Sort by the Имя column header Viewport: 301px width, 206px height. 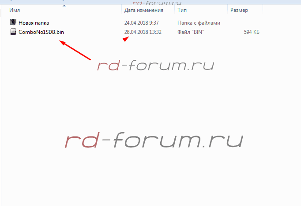(15, 10)
